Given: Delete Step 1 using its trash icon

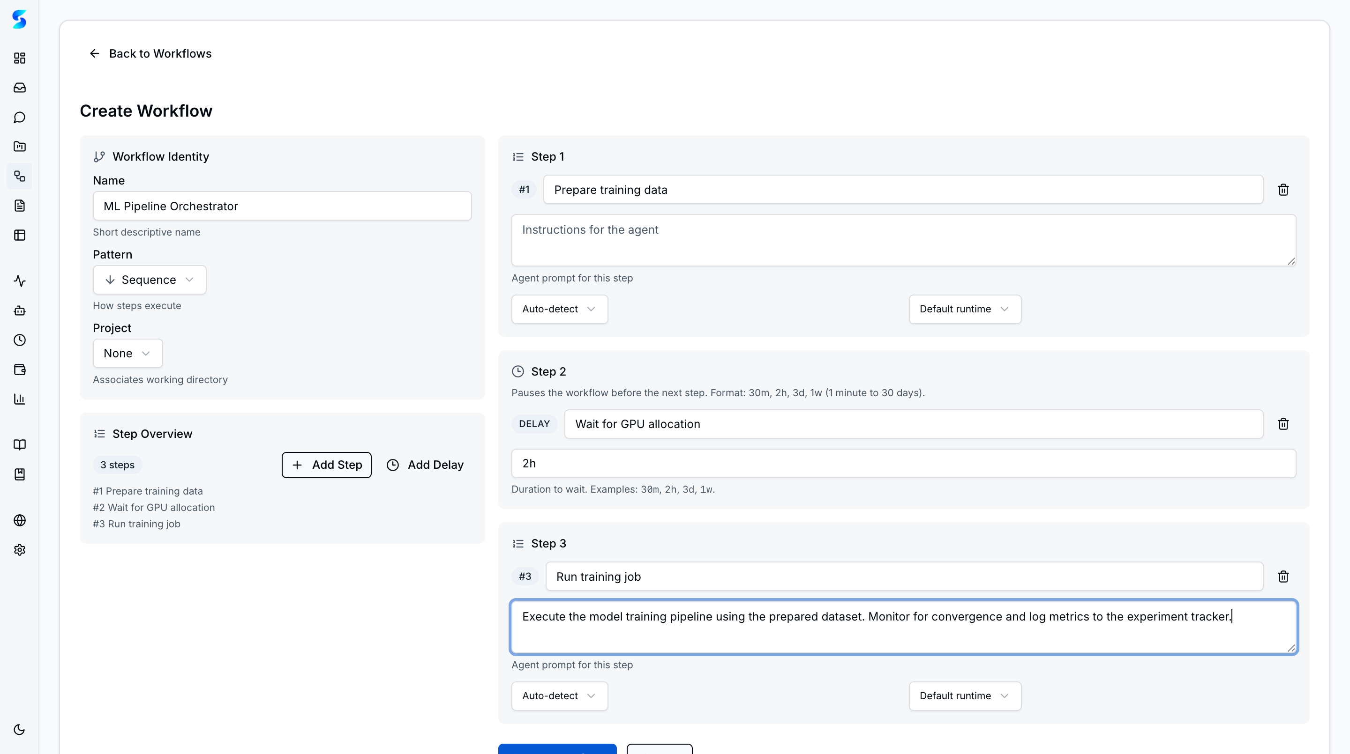Looking at the screenshot, I should point(1283,190).
